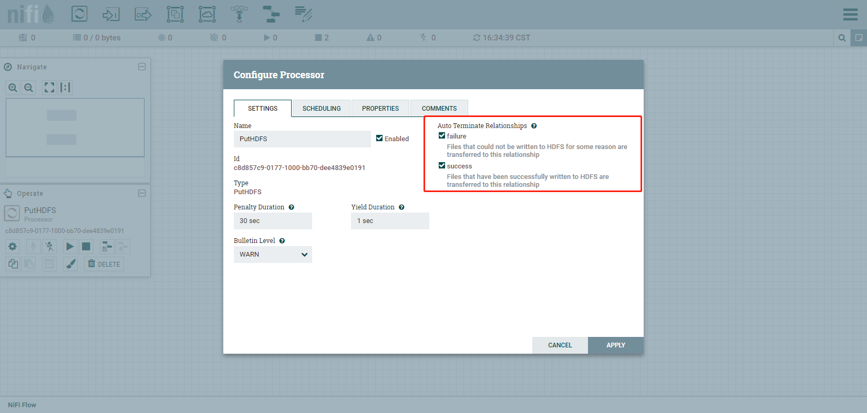
Task: Click the birdseye view thumbnail
Action: pyautogui.click(x=75, y=128)
